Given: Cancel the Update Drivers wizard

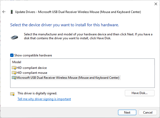Looking at the screenshot, I should pyautogui.click(x=148, y=112).
